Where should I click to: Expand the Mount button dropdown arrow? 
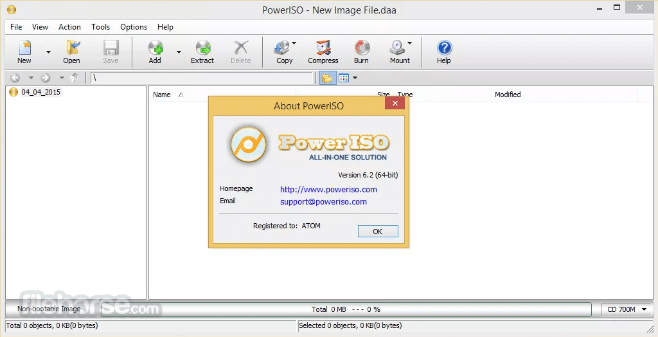pyautogui.click(x=409, y=43)
